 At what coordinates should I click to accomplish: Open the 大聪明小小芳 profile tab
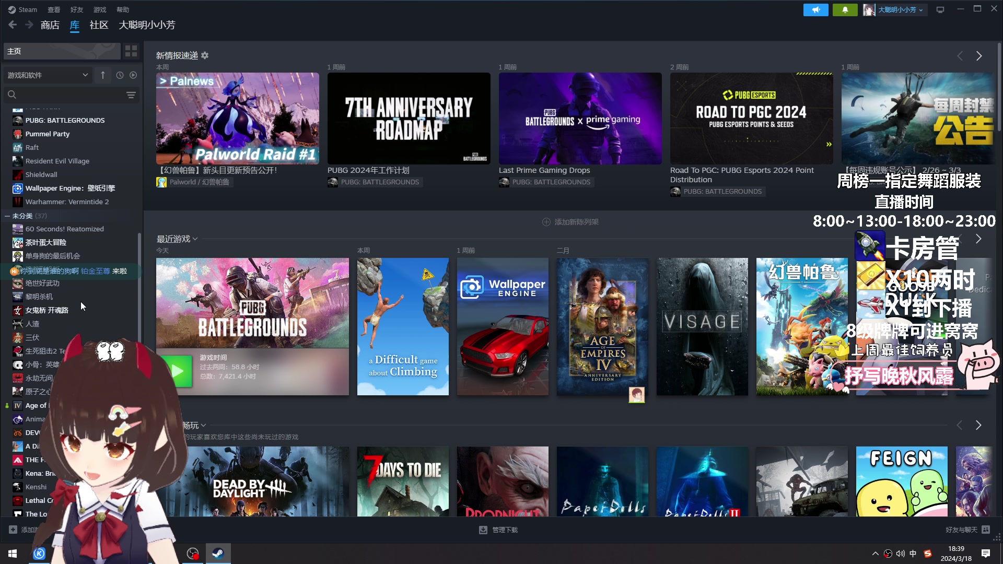click(x=147, y=25)
